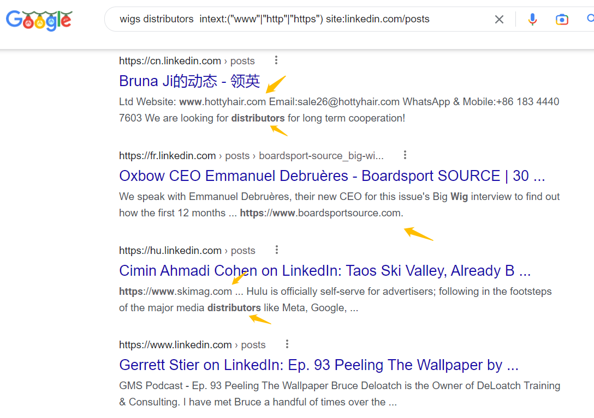Click bold 'distributors' in Bruna Ji snippet

pos(258,118)
